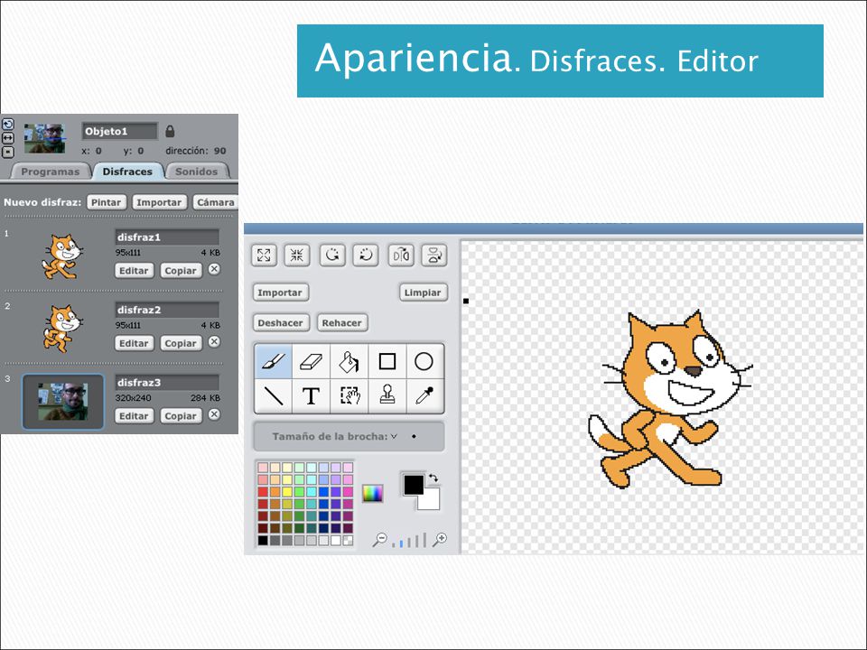Select the disfraz1 cat thumbnail
Screen dimensions: 867x650
(62, 256)
